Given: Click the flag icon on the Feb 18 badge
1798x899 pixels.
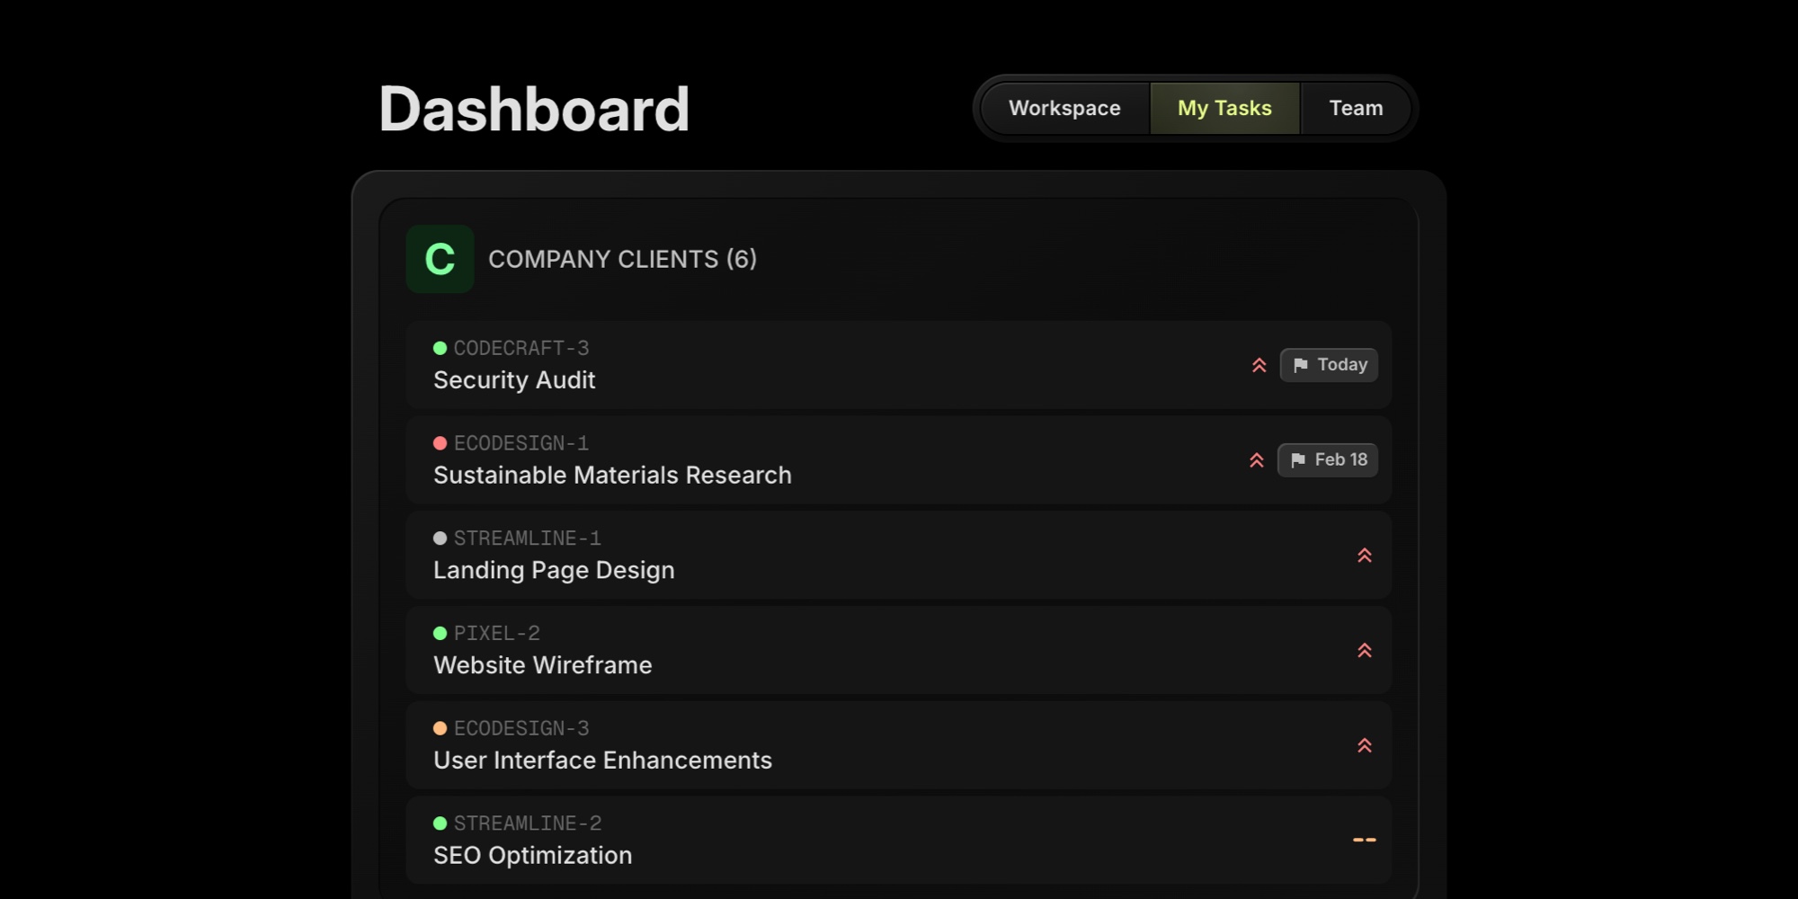Looking at the screenshot, I should 1299,459.
